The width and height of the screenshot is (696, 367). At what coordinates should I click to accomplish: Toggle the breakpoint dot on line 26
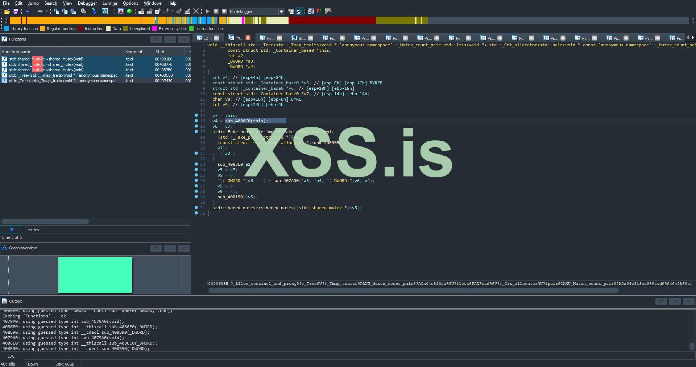pyautogui.click(x=196, y=181)
